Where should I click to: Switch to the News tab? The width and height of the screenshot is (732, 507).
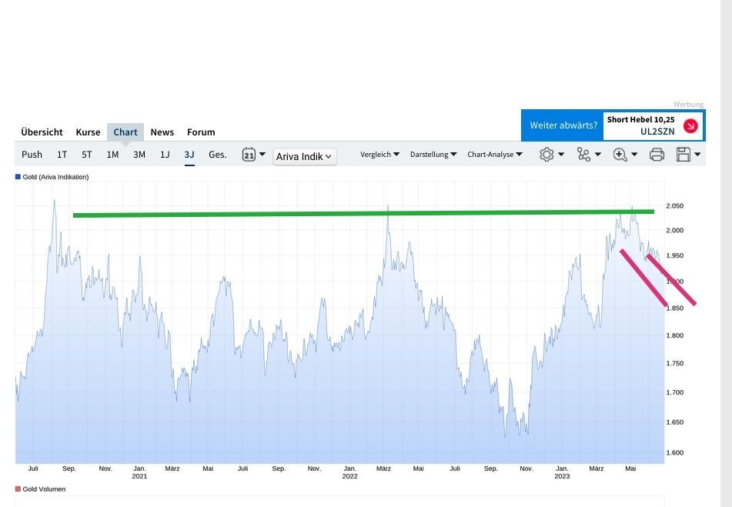pyautogui.click(x=162, y=132)
